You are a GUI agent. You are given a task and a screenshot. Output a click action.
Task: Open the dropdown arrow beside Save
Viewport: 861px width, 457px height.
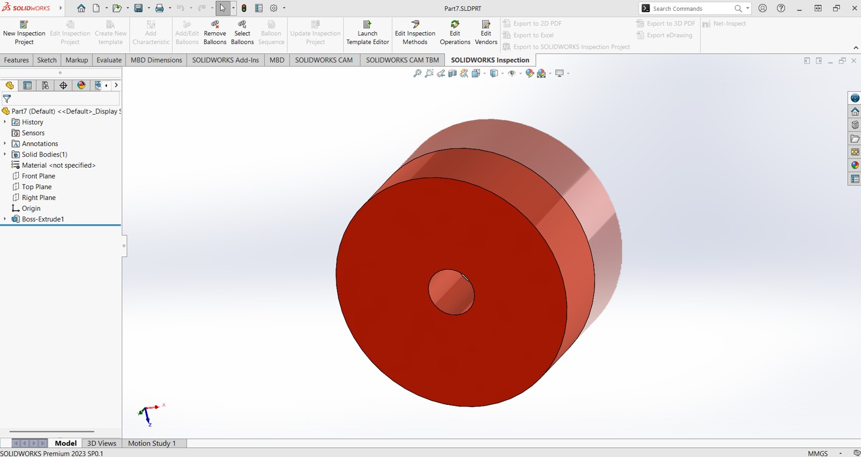[149, 8]
